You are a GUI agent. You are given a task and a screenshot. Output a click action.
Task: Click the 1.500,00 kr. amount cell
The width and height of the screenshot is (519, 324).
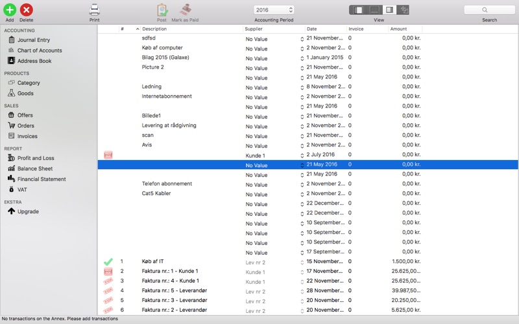click(406, 262)
